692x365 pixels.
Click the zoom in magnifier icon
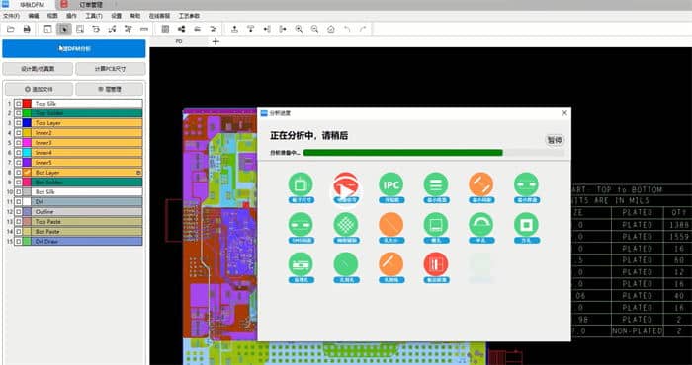299,29
